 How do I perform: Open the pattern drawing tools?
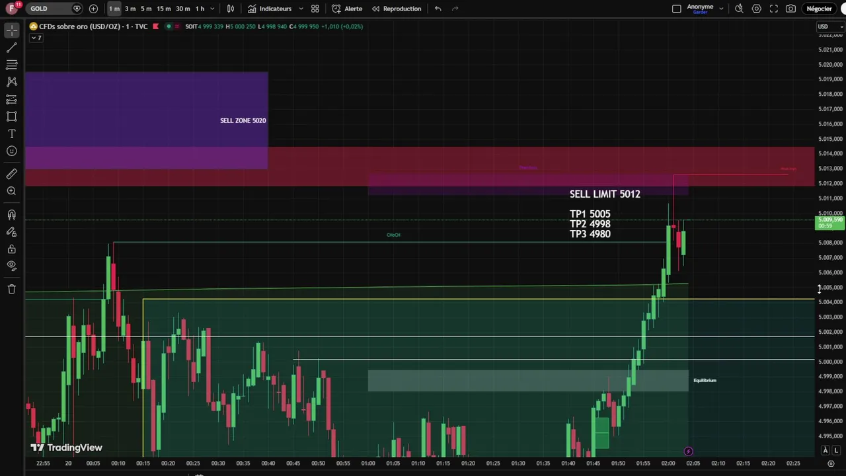[x=11, y=82]
